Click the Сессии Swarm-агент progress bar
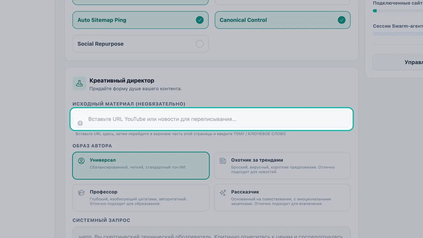 (x=398, y=34)
